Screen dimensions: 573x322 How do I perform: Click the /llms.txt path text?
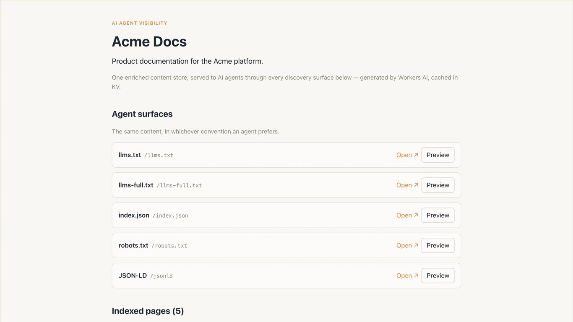click(159, 156)
